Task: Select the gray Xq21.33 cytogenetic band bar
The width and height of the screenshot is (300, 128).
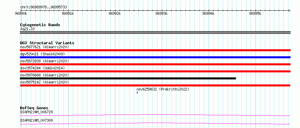Action: tap(155, 33)
